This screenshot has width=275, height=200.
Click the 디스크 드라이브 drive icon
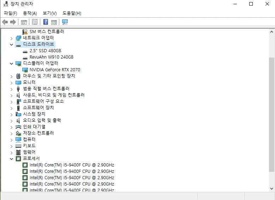(18, 44)
